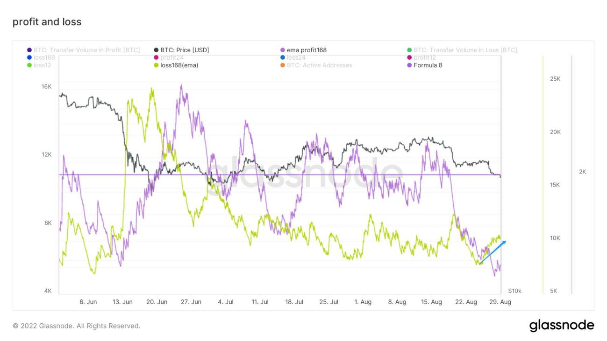Click the loss168(ema) yellow-green legend dot
This screenshot has height=341, width=607.
157,65
